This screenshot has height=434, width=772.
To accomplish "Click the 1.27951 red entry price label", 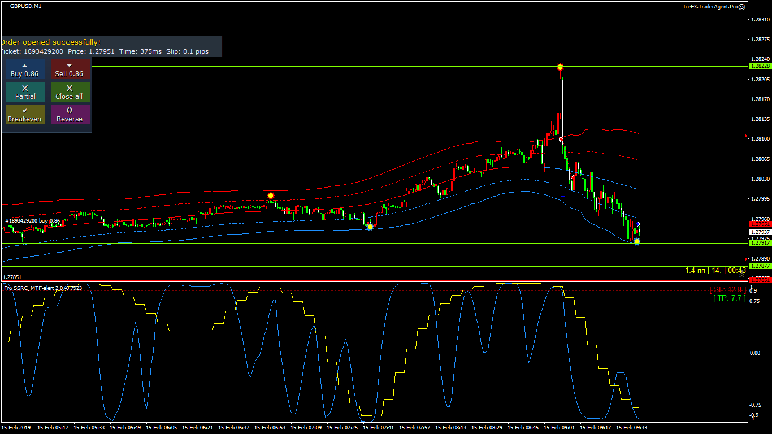I will point(760,224).
